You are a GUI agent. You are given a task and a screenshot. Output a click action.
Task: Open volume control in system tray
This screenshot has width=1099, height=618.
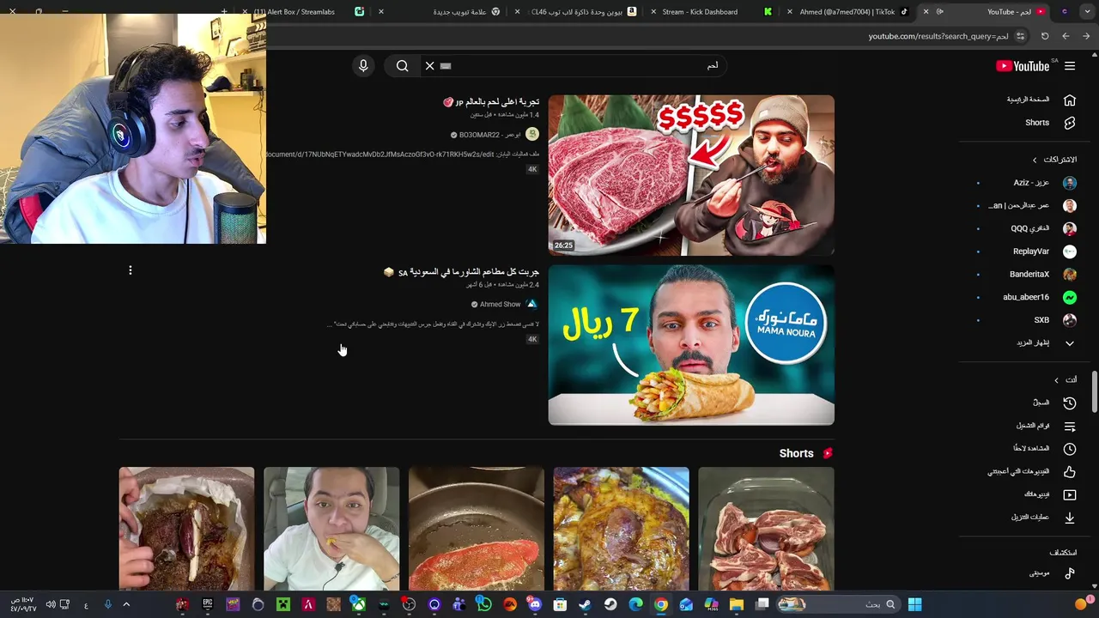[51, 604]
